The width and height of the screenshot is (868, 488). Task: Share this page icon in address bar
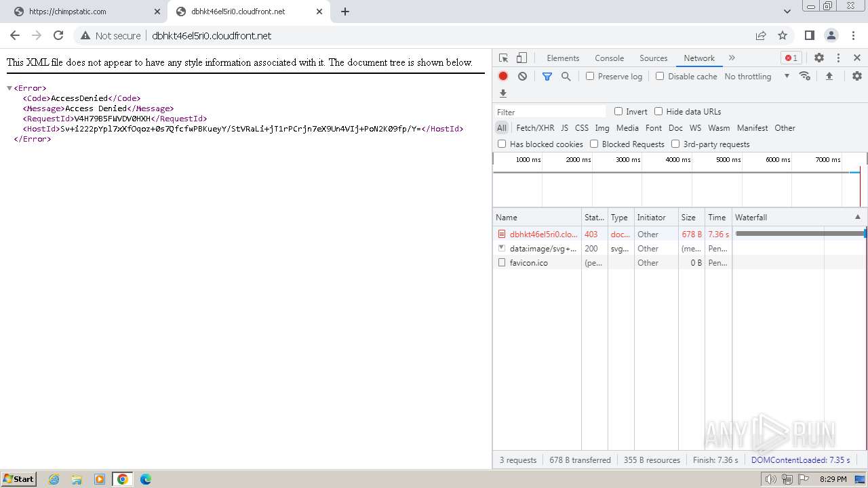pyautogui.click(x=761, y=35)
